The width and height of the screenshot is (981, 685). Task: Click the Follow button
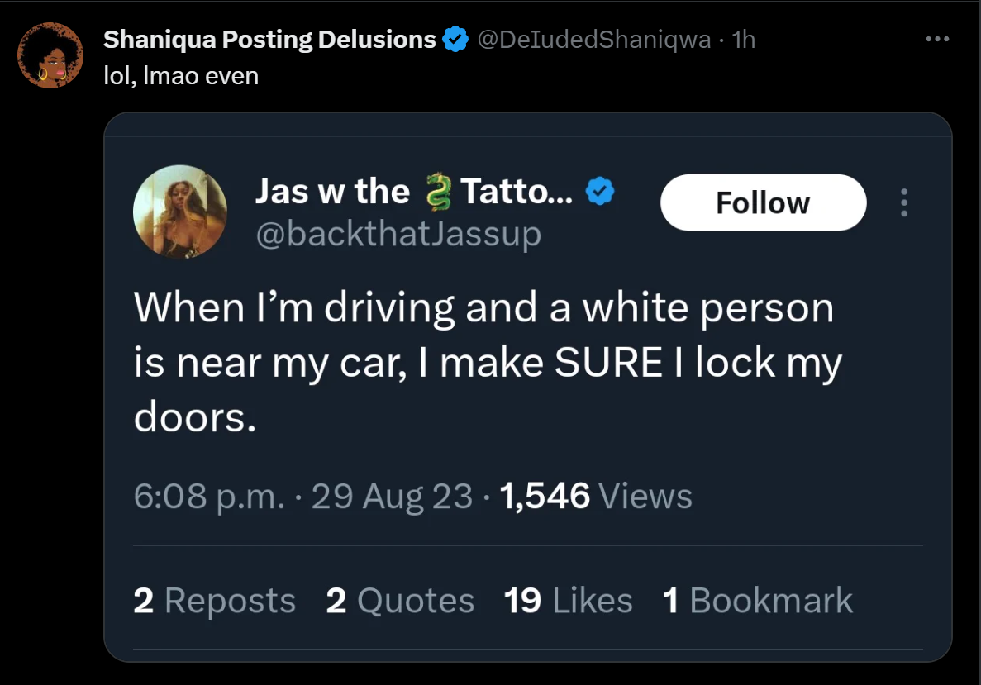pos(763,202)
